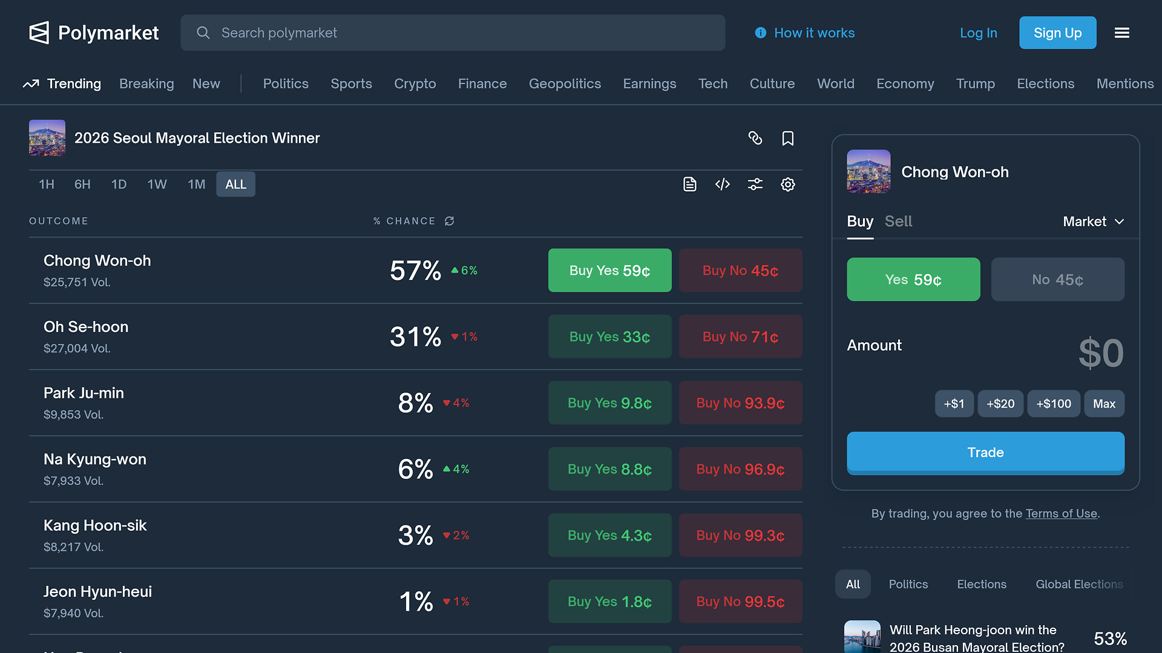Select the 1W time range
Viewport: 1162px width, 653px height.
click(157, 184)
